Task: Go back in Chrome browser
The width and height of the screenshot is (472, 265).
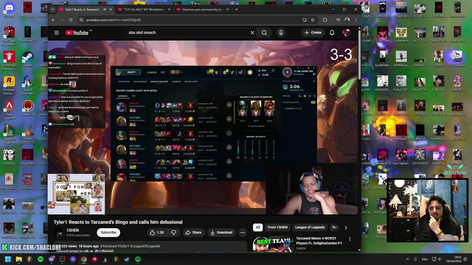Action: pos(53,20)
